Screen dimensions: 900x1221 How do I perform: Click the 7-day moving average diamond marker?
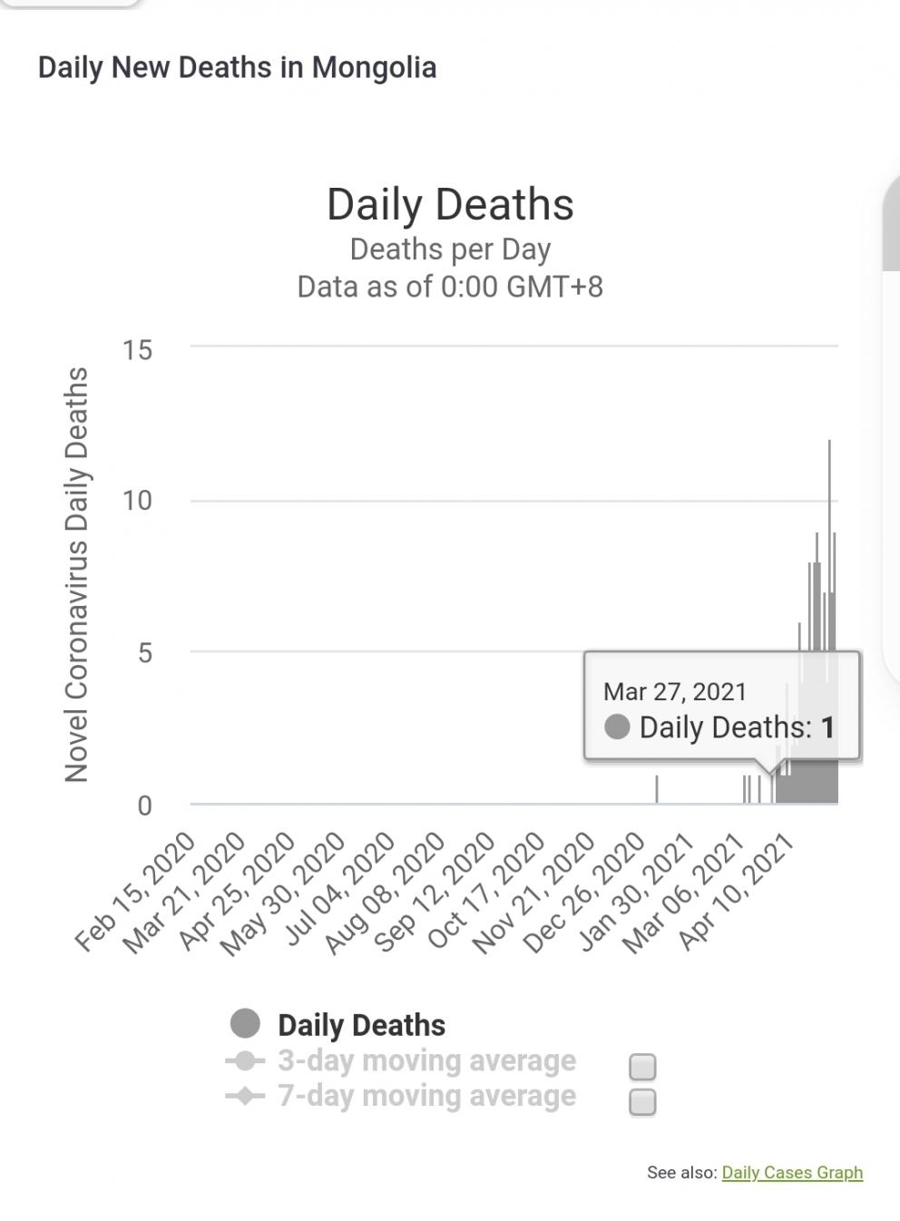[x=245, y=1096]
